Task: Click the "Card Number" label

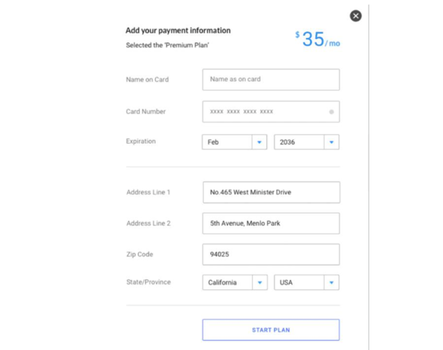Action: point(146,111)
